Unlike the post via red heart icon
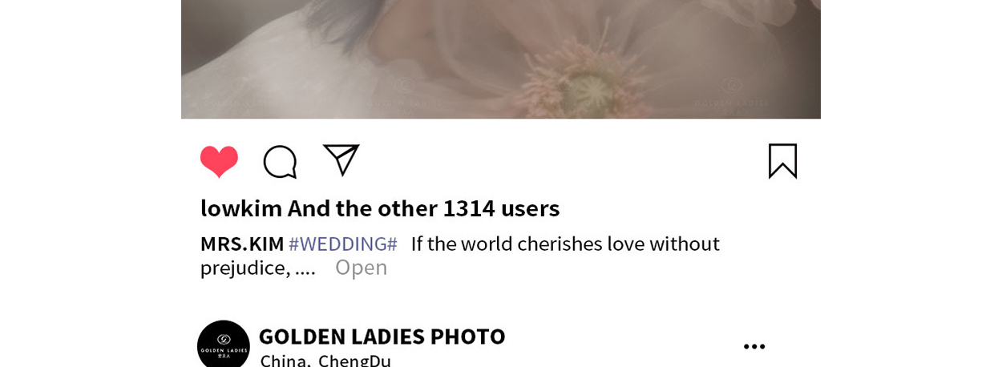 click(x=219, y=161)
